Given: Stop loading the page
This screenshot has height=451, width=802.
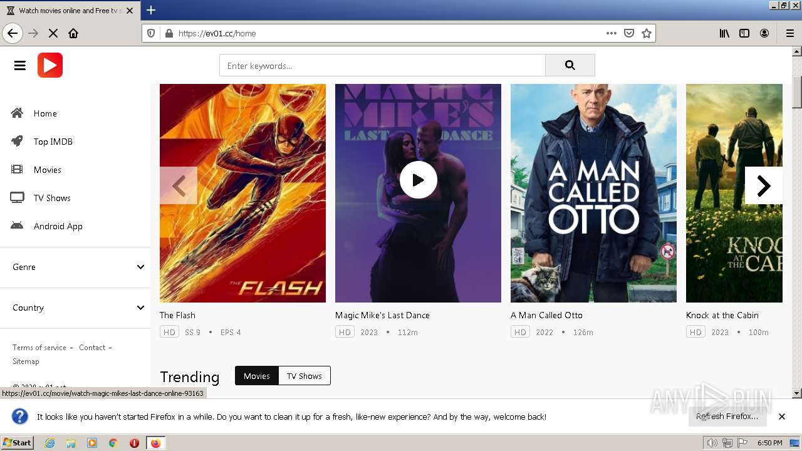Looking at the screenshot, I should tap(53, 33).
